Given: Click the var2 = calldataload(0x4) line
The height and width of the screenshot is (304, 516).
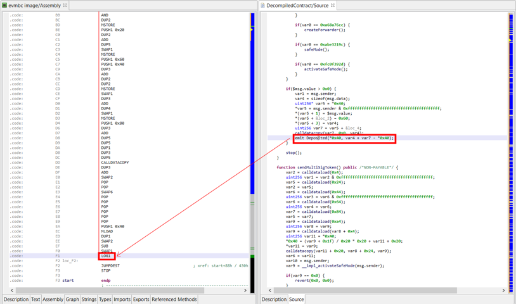Looking at the screenshot, I should click(x=314, y=172).
